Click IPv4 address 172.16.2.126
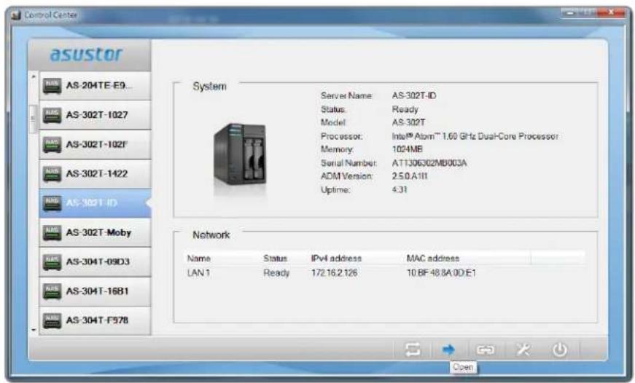 (x=334, y=273)
